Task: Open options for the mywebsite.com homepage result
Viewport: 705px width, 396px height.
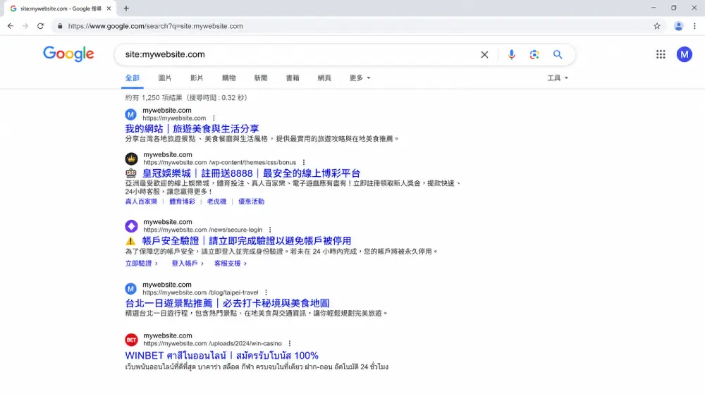Action: pyautogui.click(x=214, y=118)
